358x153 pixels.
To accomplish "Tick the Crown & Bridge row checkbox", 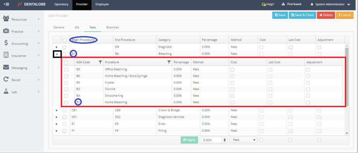I will coord(64,110).
